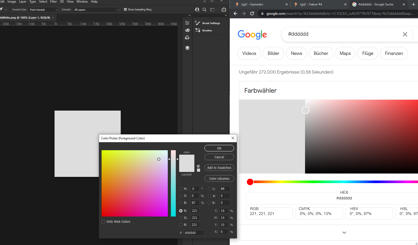The height and width of the screenshot is (245, 418).
Task: Expand the tool preset picker arrow
Action: click(6, 10)
